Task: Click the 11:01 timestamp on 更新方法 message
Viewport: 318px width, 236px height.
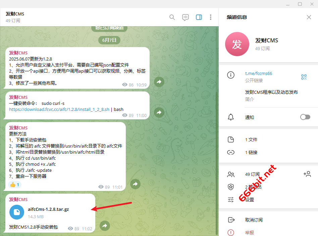Action: [x=117, y=187]
